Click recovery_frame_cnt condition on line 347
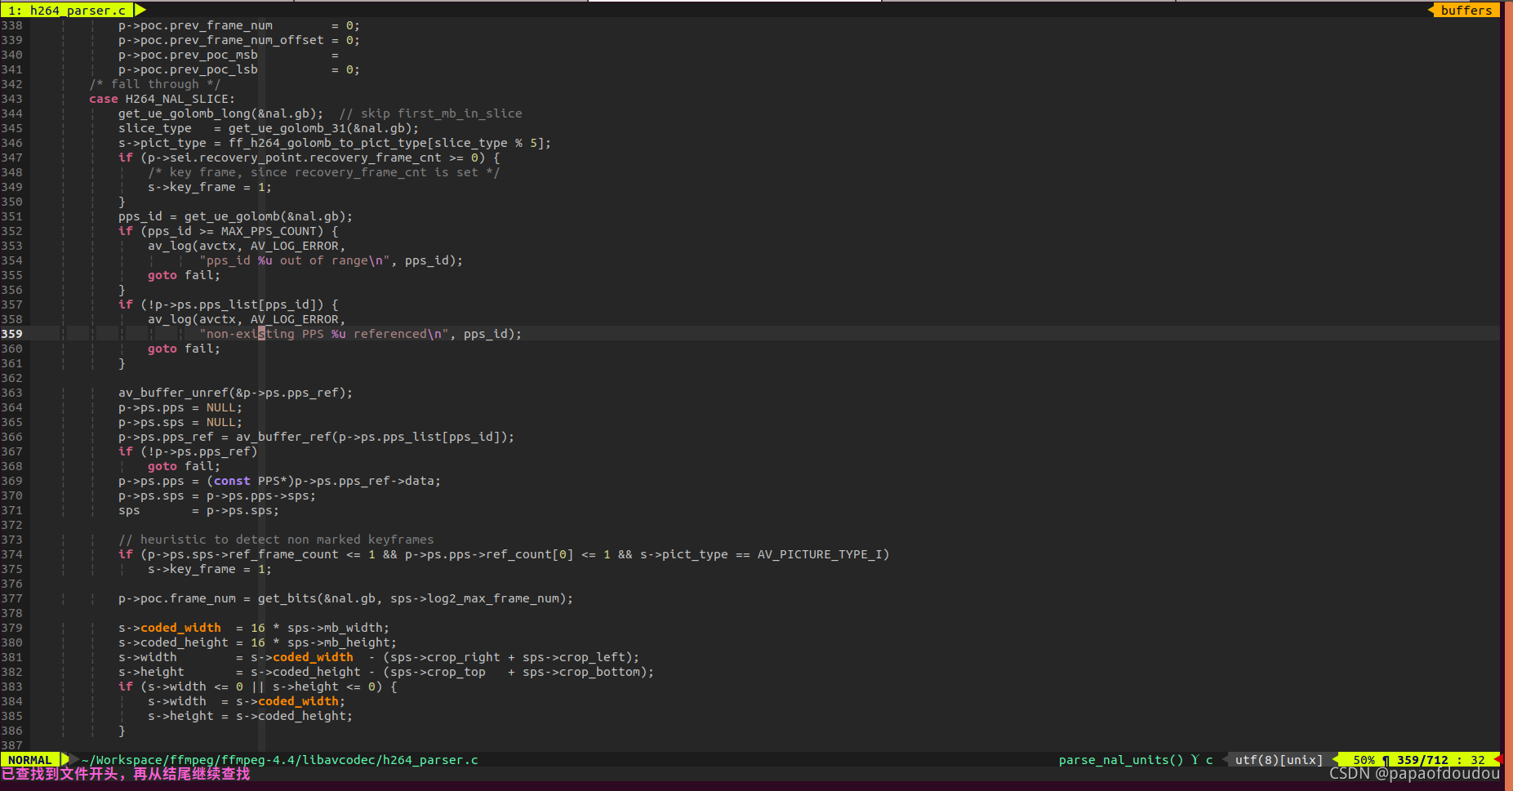This screenshot has width=1513, height=791. coord(309,158)
